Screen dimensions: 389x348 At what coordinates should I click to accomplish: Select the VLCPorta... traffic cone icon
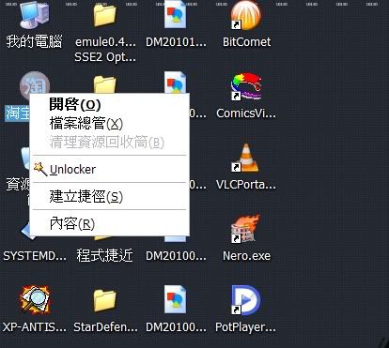[246, 159]
